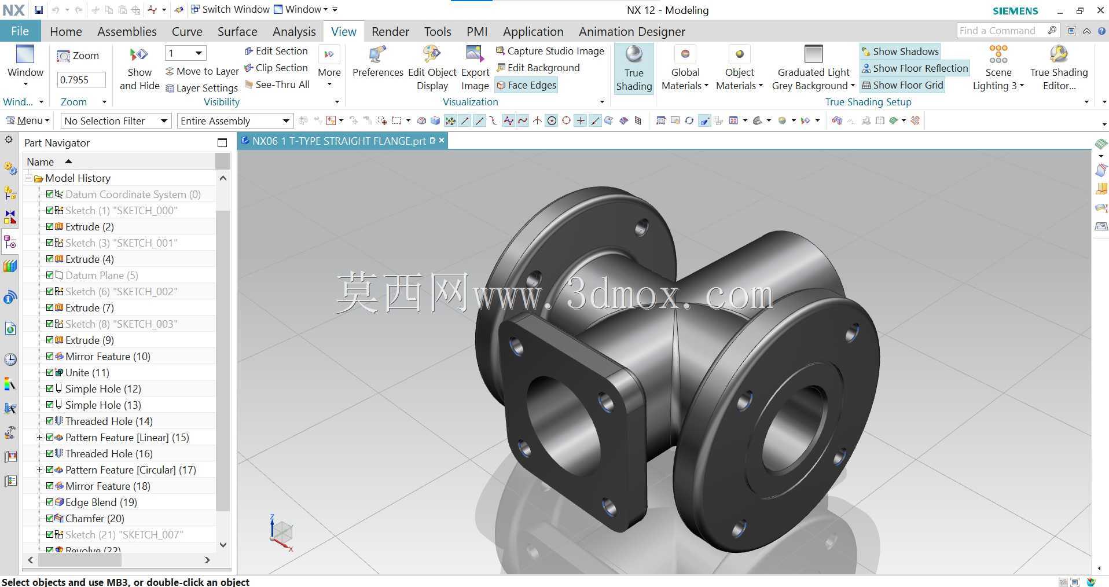Click the Part Navigator horizontal scrollbar thumb

click(79, 560)
